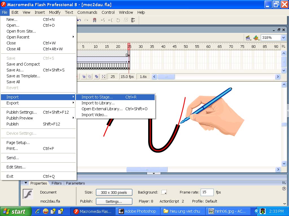
Task: Click the Publish Settings... button in Properties
Action: (x=114, y=201)
